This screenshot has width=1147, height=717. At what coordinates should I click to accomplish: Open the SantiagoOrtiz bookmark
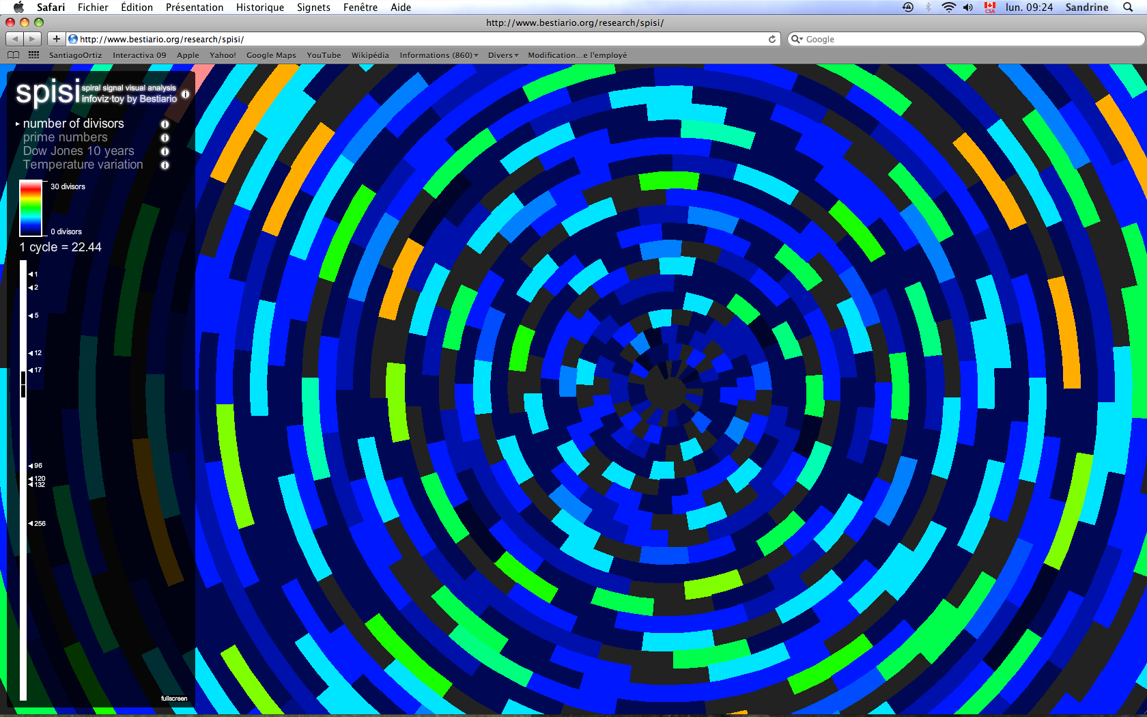pyautogui.click(x=75, y=55)
